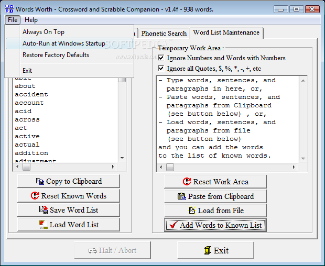Close the Words Worth window
The image size is (325, 266).
tap(312, 9)
